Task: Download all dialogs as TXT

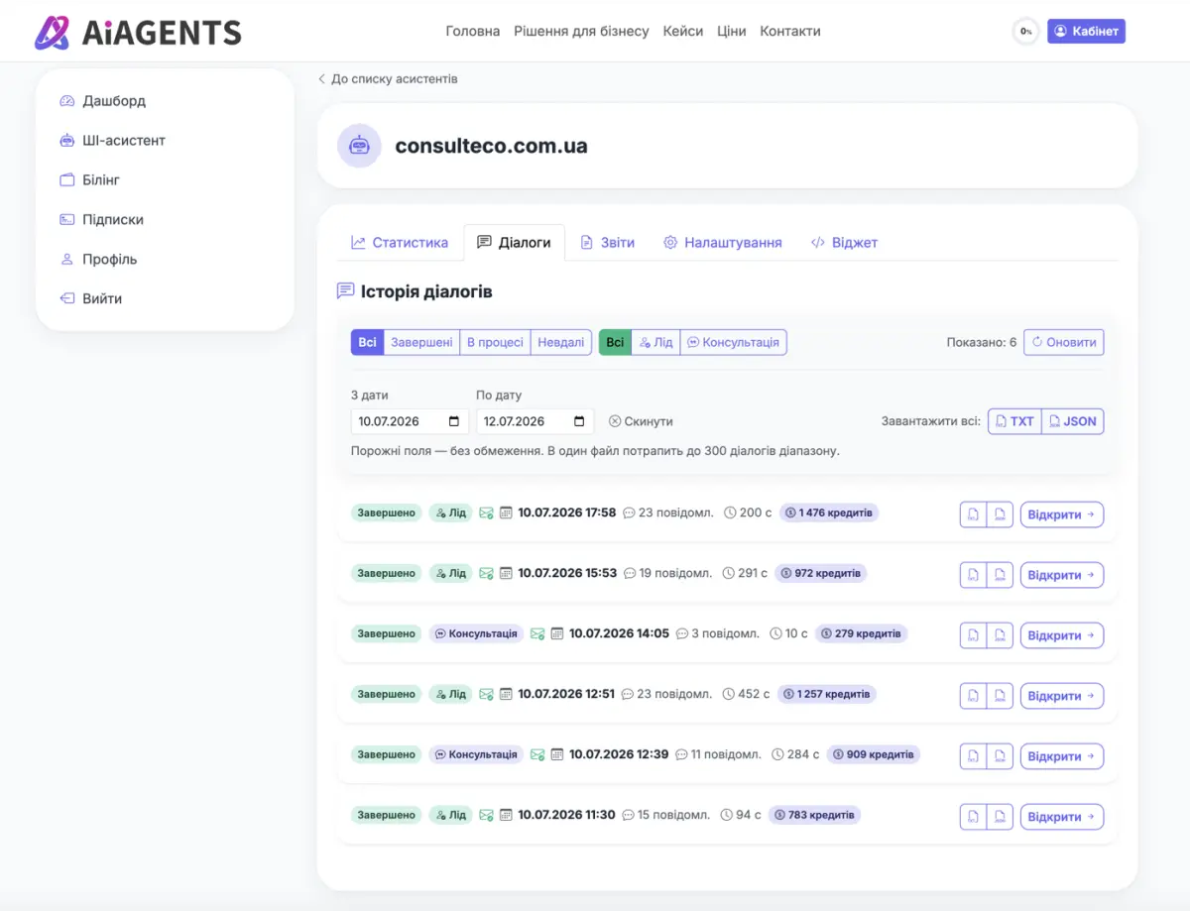Action: [x=1014, y=421]
